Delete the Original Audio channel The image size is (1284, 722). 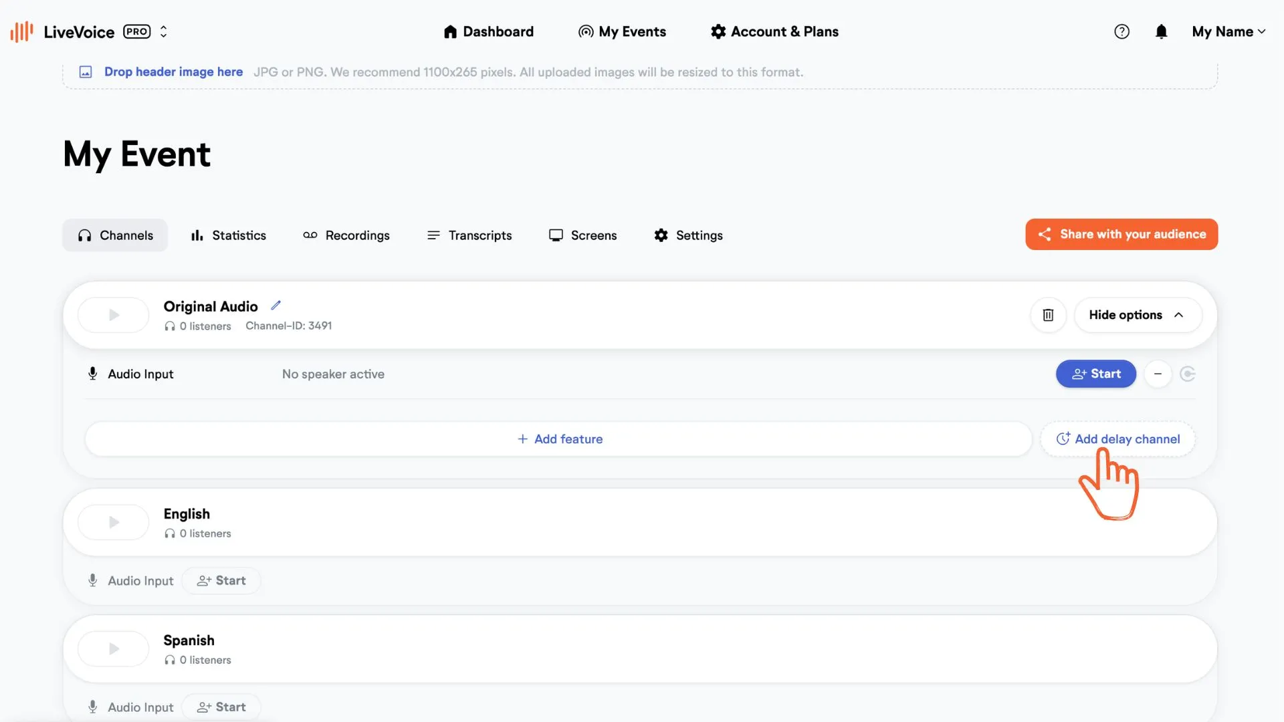(x=1048, y=315)
